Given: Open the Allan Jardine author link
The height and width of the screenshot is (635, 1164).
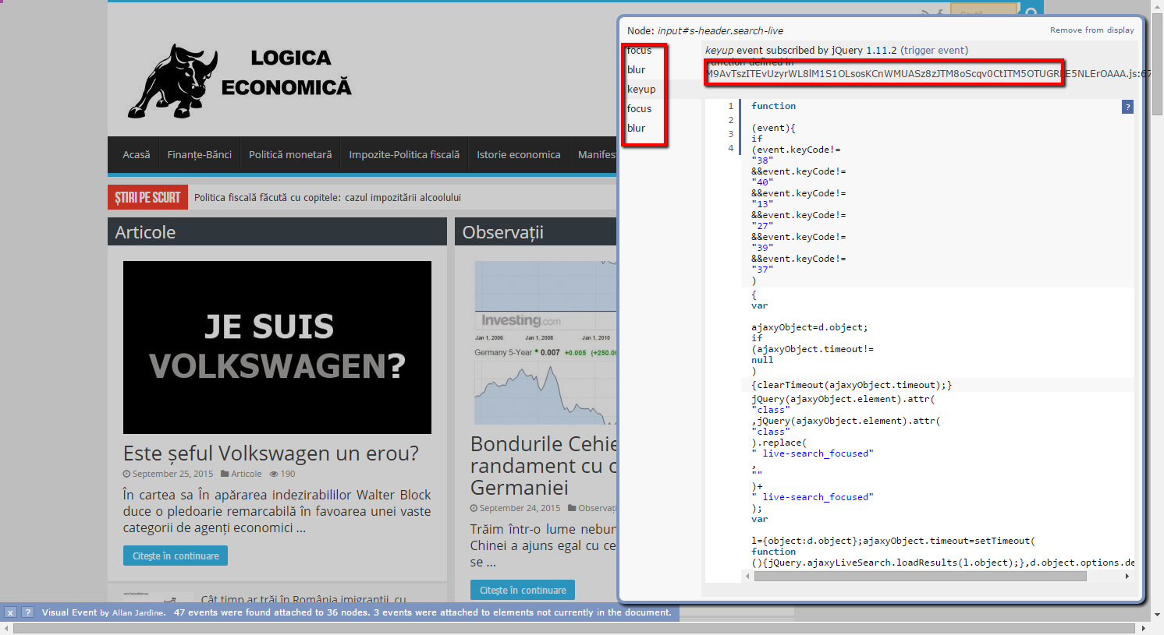Looking at the screenshot, I should [138, 612].
